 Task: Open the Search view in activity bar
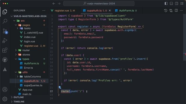coord(5,21)
